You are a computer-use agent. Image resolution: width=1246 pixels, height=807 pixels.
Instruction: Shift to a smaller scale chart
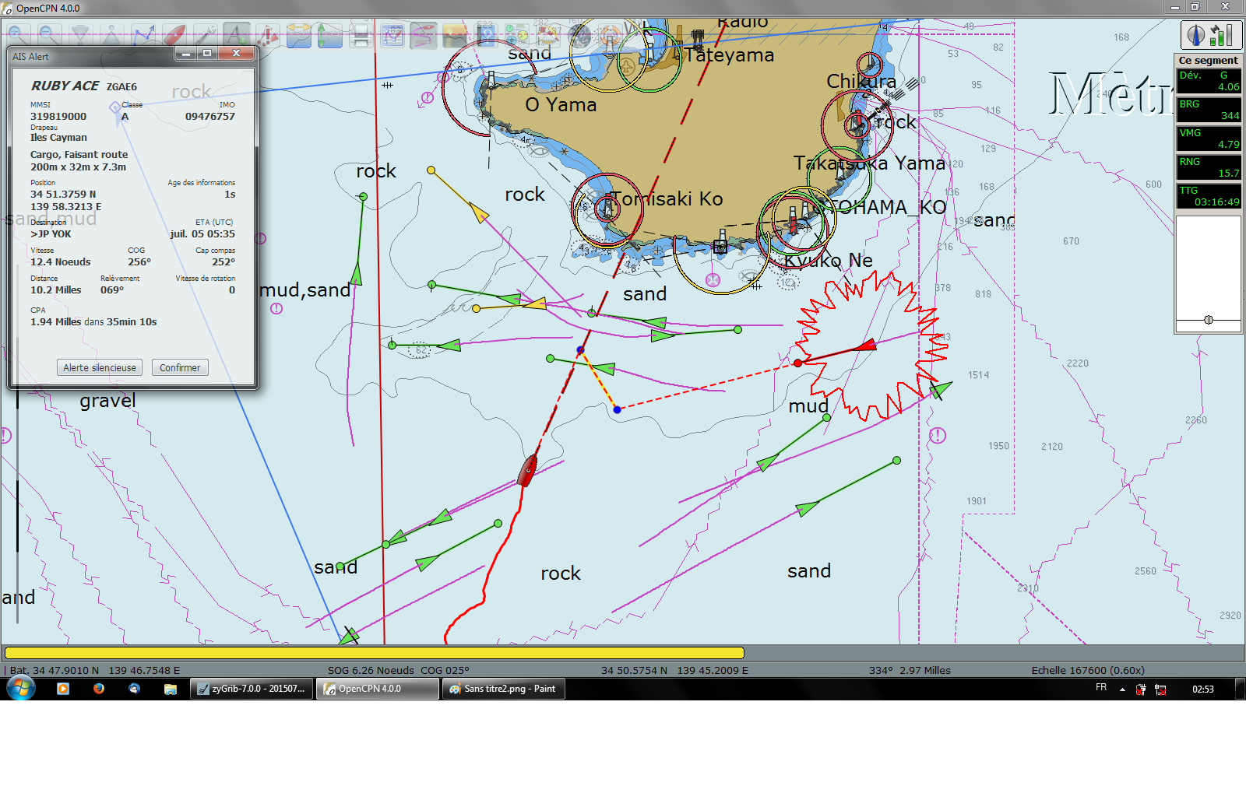click(111, 35)
